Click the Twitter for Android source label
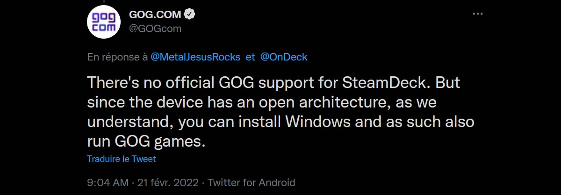 click(x=252, y=182)
